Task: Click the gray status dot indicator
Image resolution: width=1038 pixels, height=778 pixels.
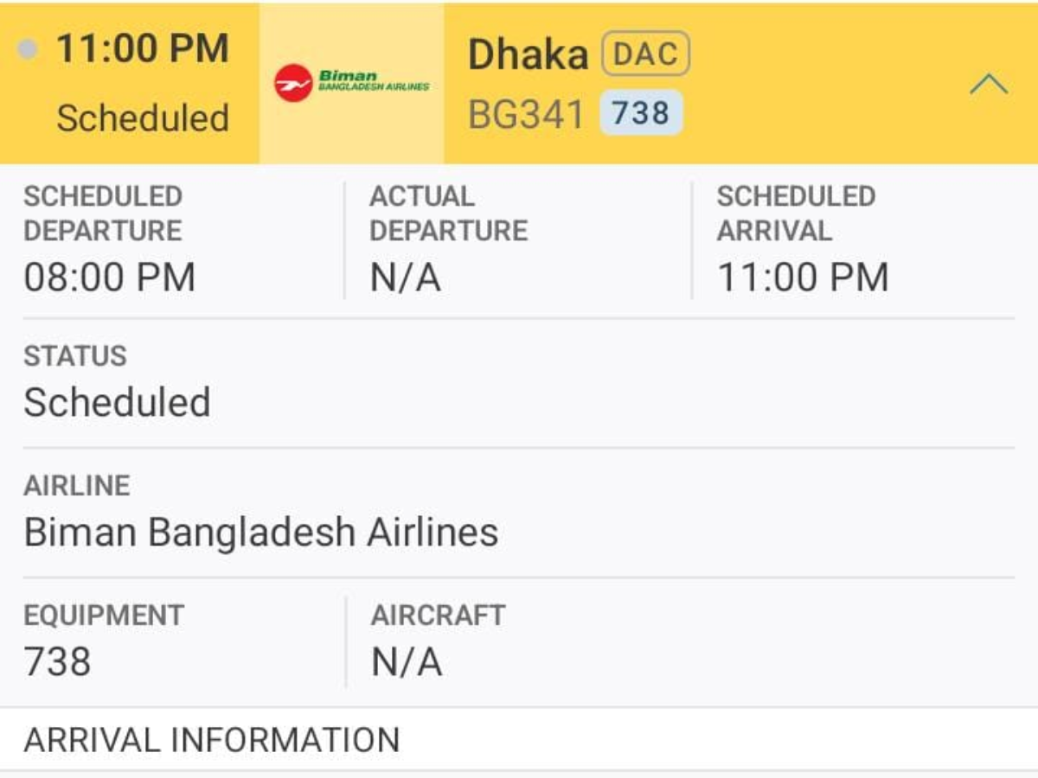Action: click(29, 49)
